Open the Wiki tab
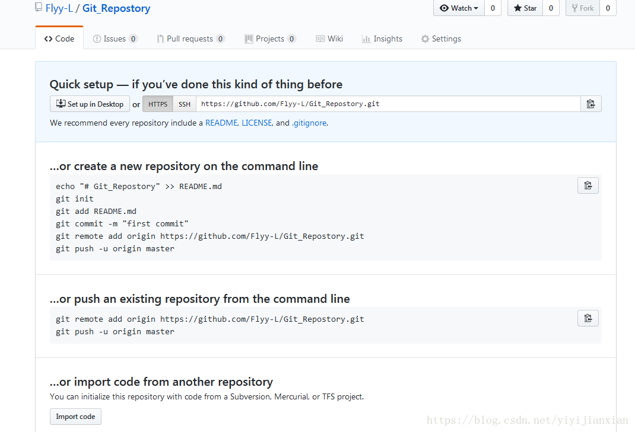The image size is (635, 432). (x=329, y=39)
